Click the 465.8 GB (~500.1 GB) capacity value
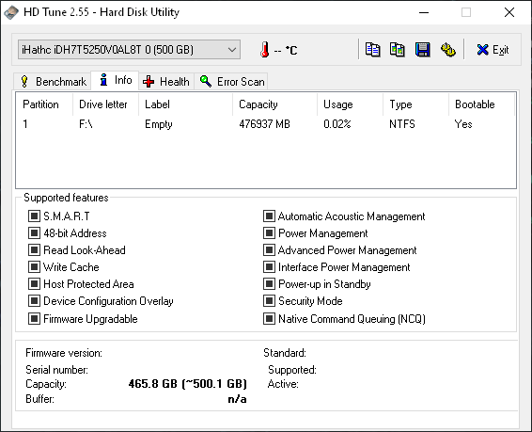 [x=187, y=384]
